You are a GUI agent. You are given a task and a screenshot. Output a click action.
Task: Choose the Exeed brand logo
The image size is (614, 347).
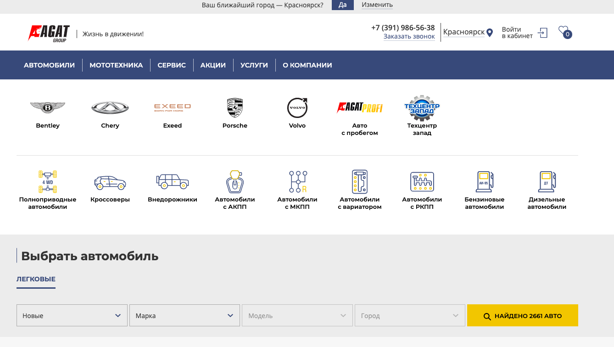coord(173,108)
